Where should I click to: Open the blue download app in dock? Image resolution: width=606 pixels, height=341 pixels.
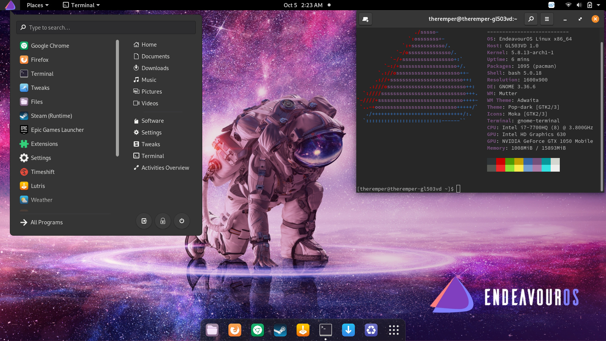[x=348, y=330]
